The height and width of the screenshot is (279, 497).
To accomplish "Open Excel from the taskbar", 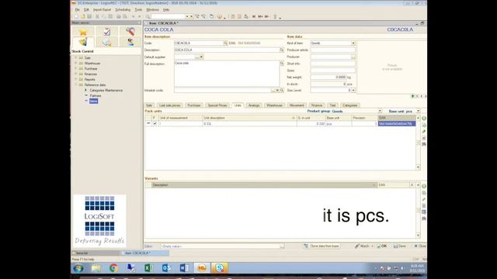I will [148, 268].
